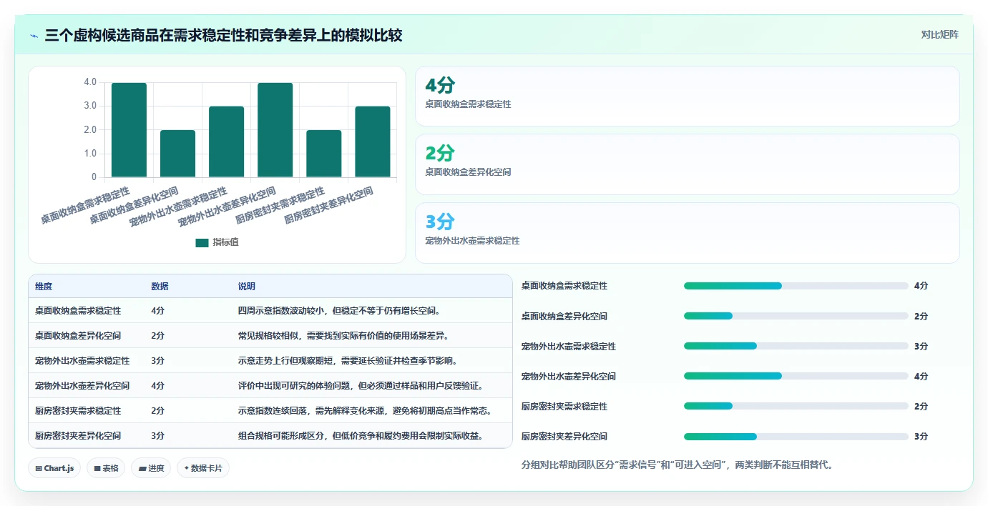Click progress bar for 宠物外出水壶需求稳定性

tap(796, 346)
